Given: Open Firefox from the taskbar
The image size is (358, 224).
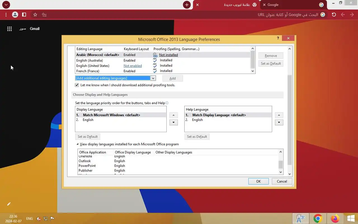Looking at the screenshot, I should pyautogui.click(x=335, y=218).
